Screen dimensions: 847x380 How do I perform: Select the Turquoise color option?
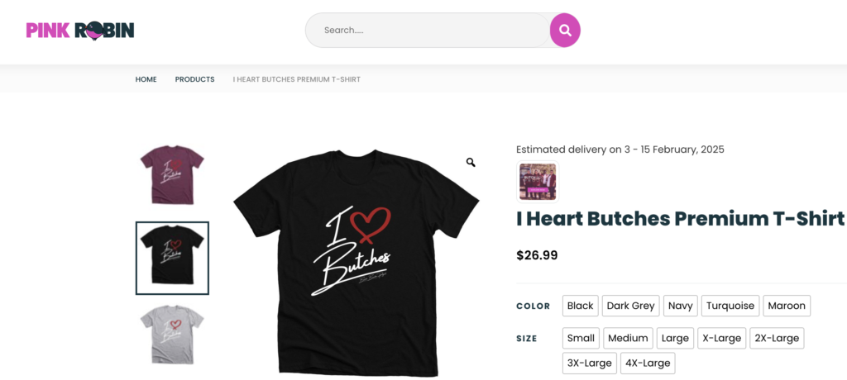click(x=730, y=306)
